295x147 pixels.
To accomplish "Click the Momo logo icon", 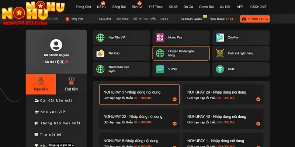I will [x=160, y=37].
